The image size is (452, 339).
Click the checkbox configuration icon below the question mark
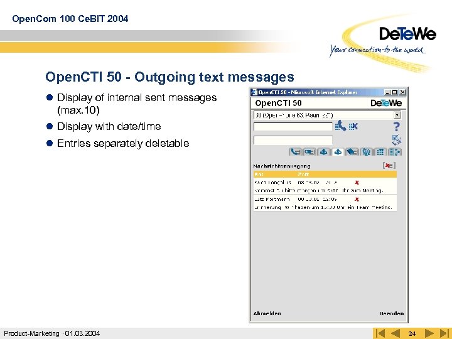397,140
